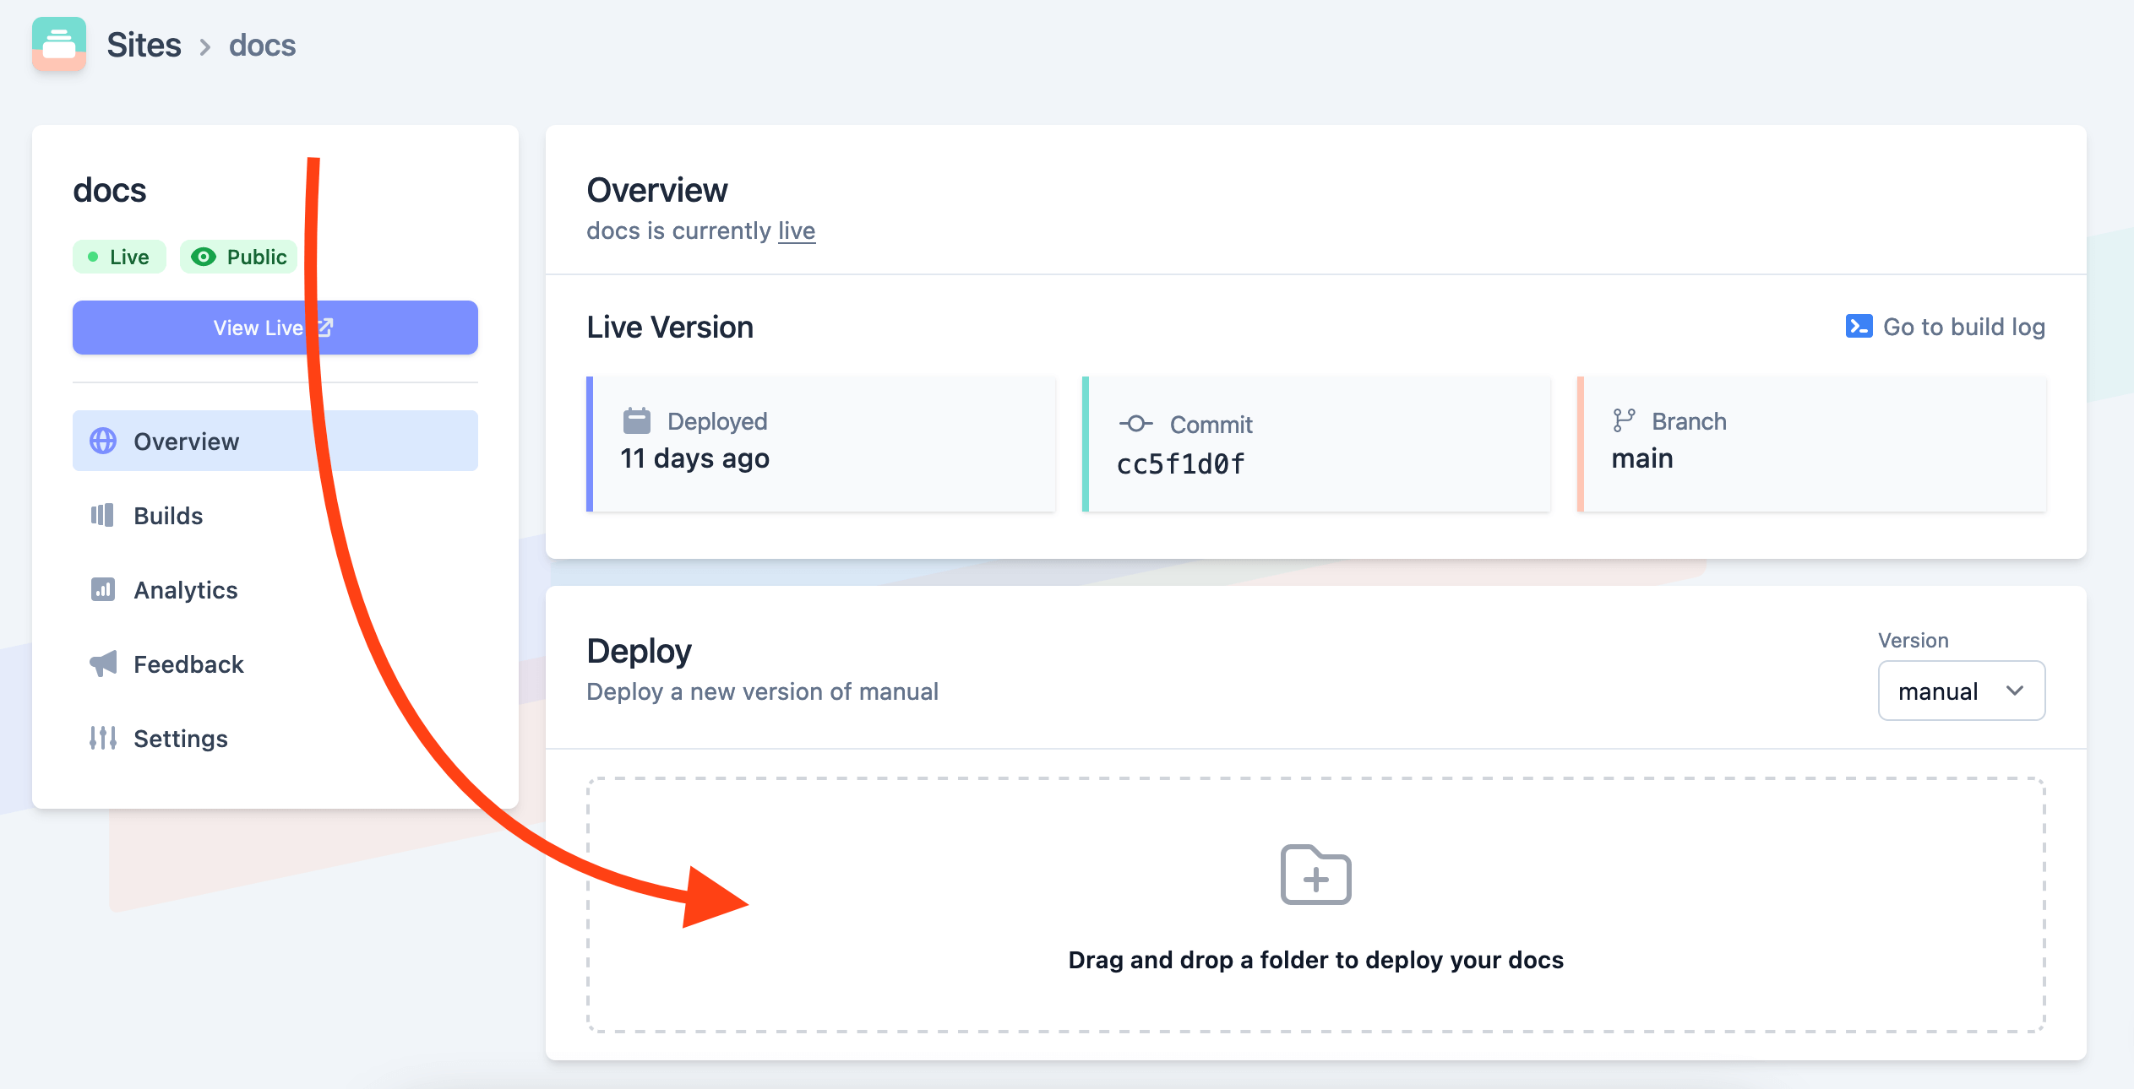Go to Analytics in the sidebar
This screenshot has height=1089, width=2134.
pos(185,589)
